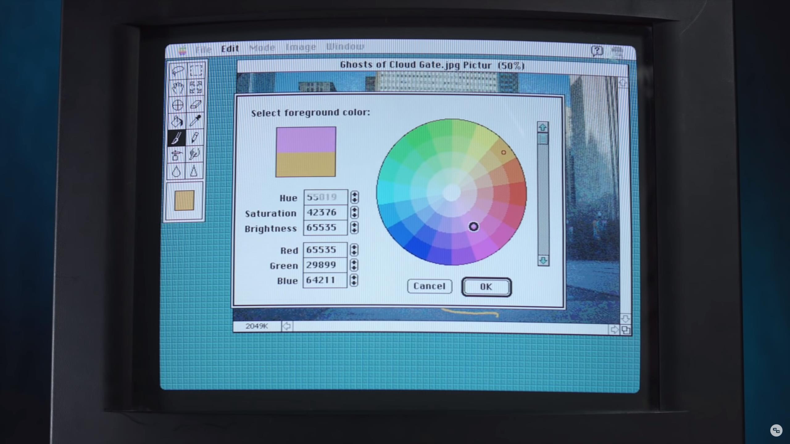The image size is (790, 444).
Task: Click the Blue value stepper arrows
Action: [354, 280]
